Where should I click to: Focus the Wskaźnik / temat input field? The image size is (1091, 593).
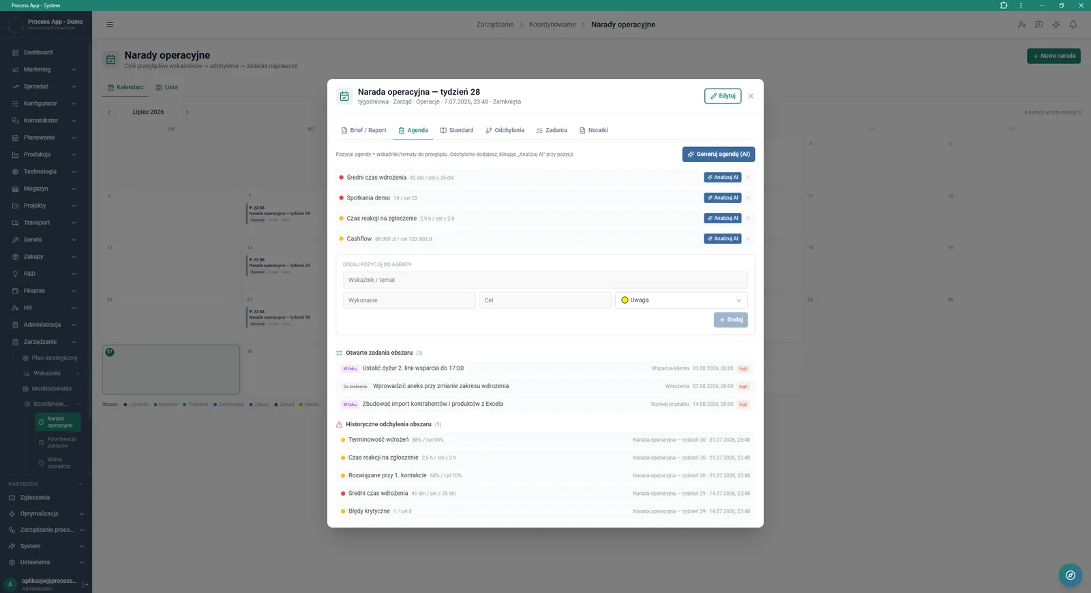tap(545, 281)
